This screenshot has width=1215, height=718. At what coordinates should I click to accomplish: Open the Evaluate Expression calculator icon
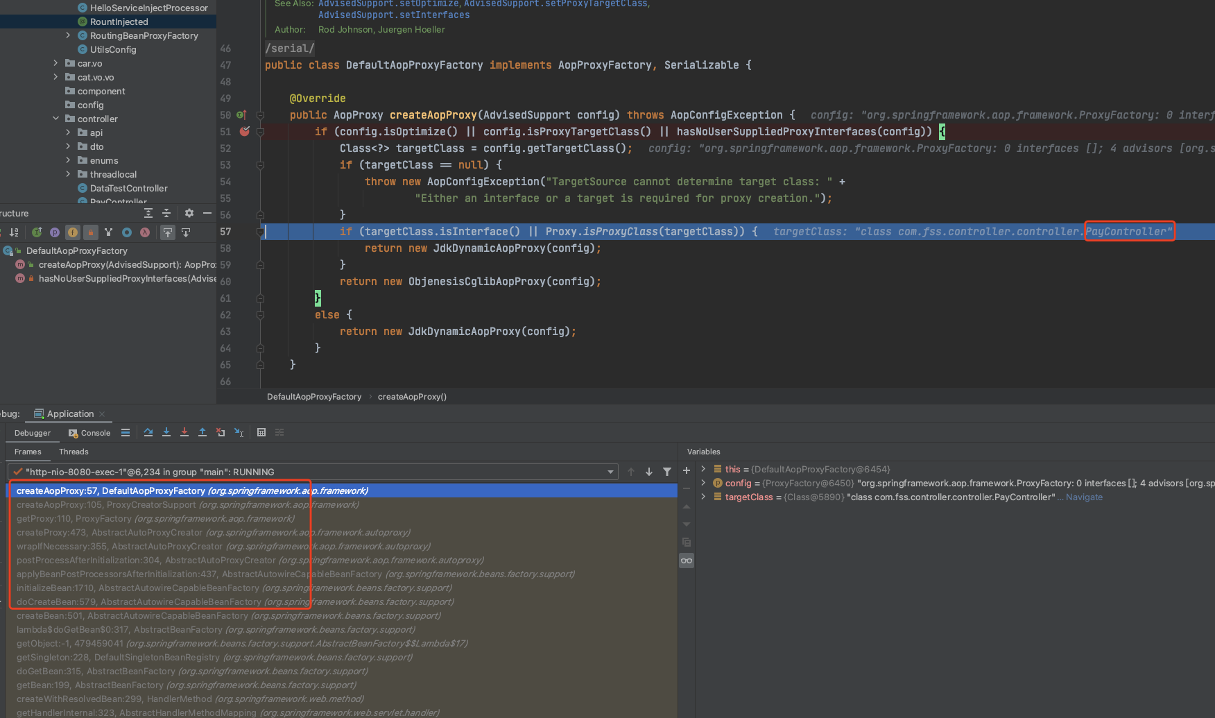[261, 432]
